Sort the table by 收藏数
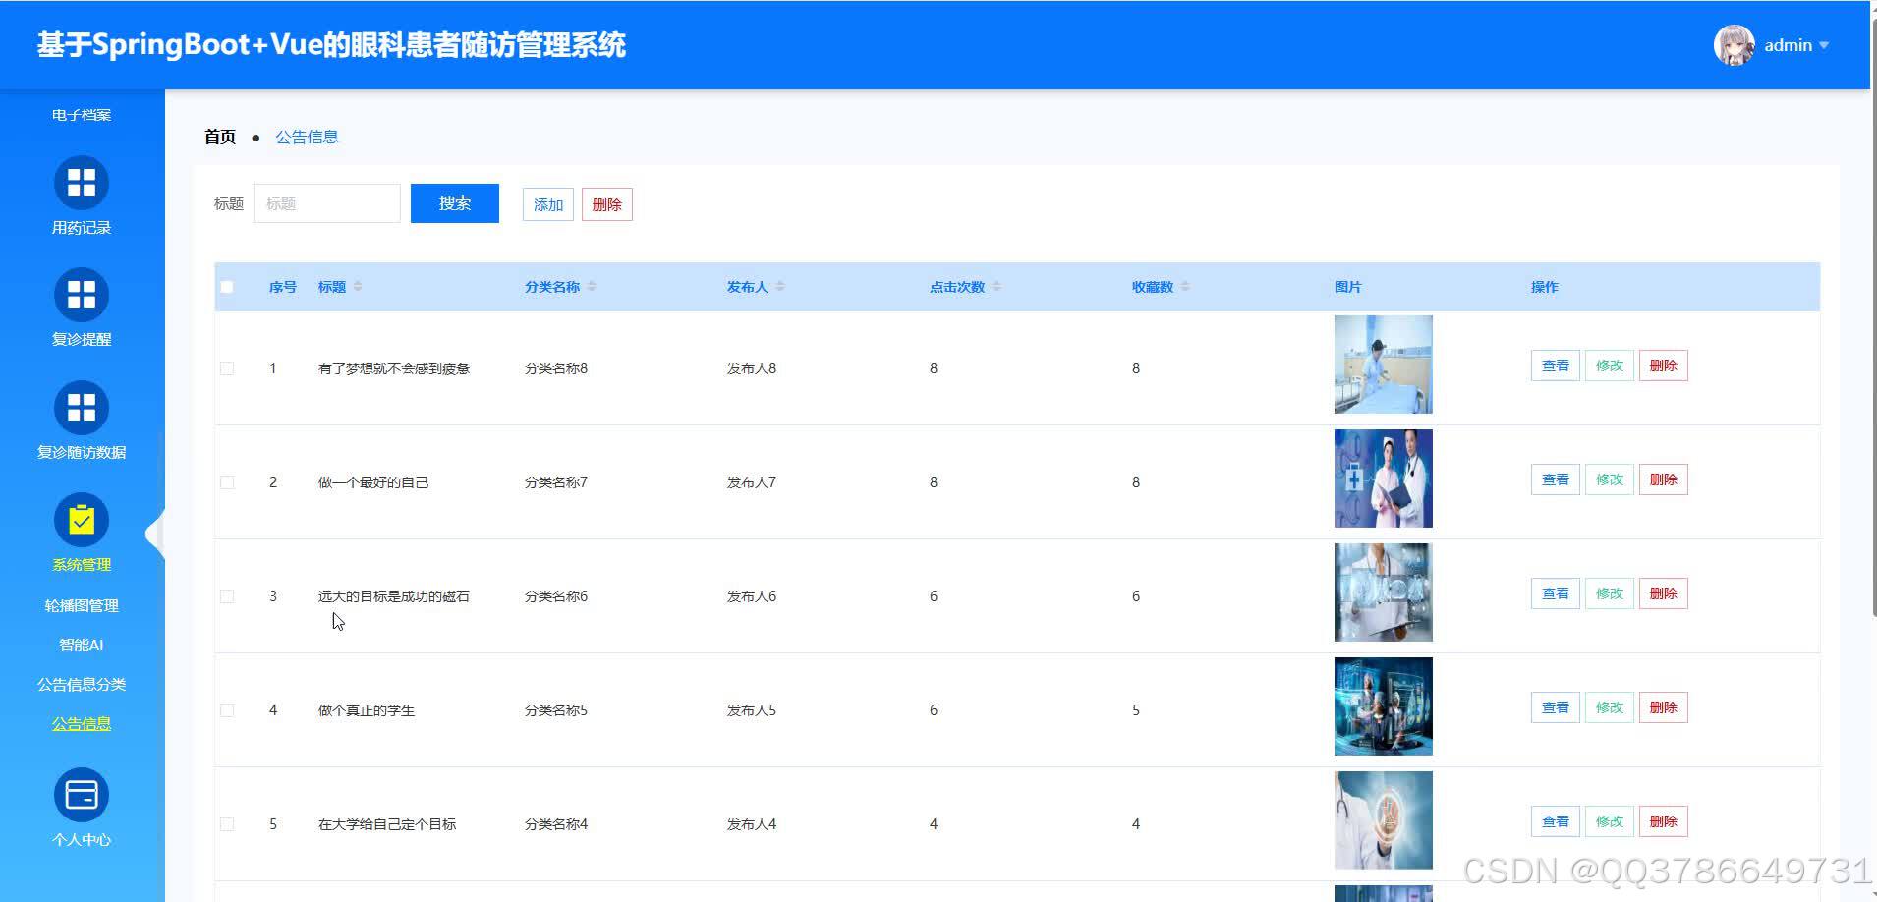Viewport: 1877px width, 902px height. click(1186, 286)
